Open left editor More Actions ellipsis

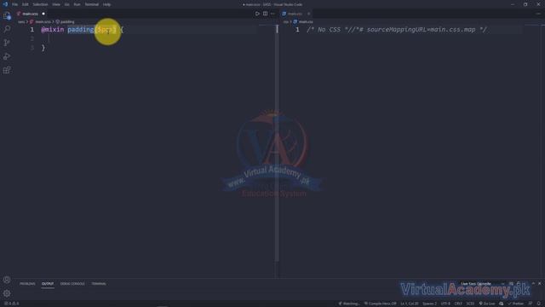pyautogui.click(x=272, y=14)
